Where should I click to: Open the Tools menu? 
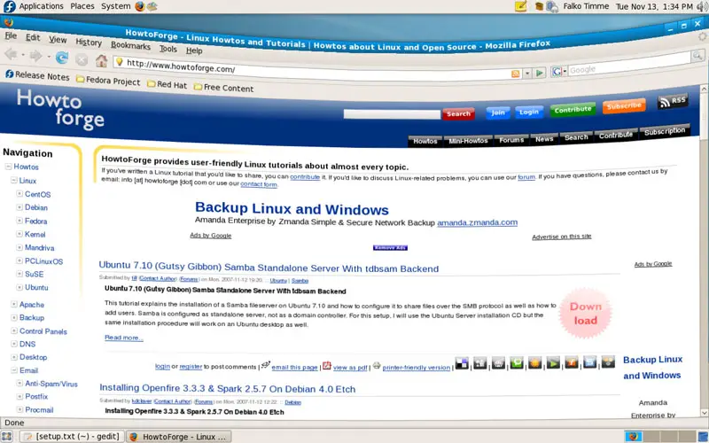click(x=168, y=49)
